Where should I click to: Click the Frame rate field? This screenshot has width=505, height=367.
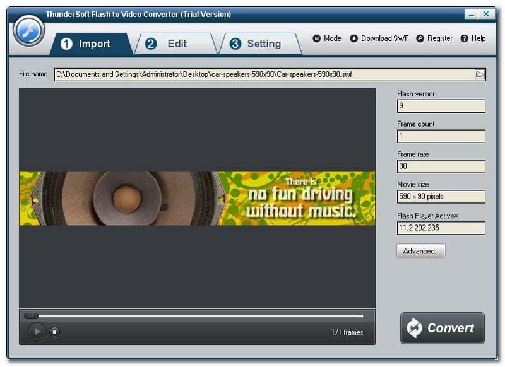pos(441,166)
